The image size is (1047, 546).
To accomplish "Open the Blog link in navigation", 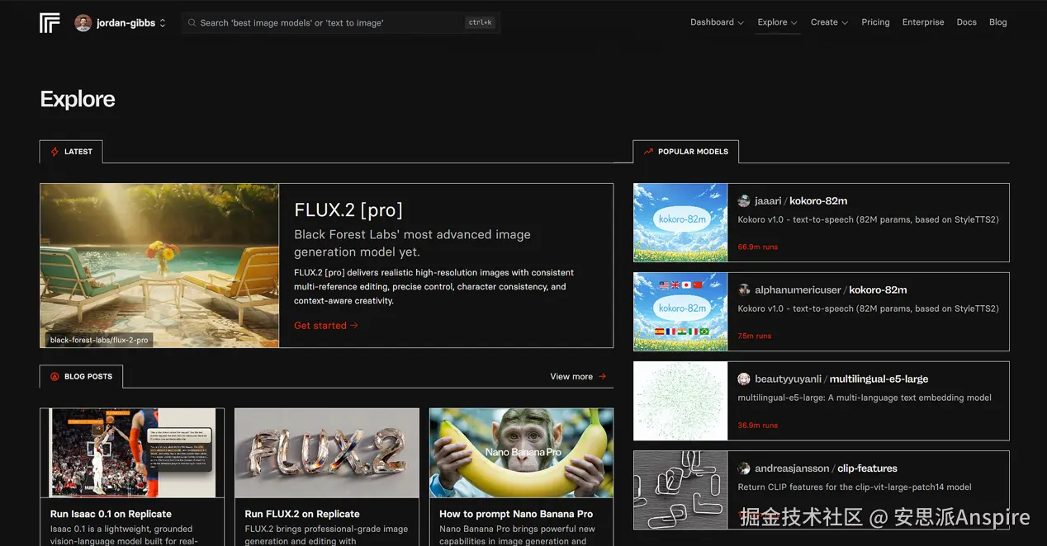I will 998,22.
